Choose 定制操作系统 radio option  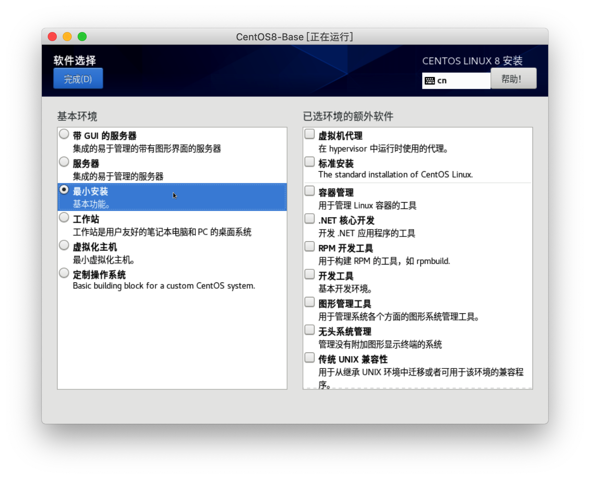[x=64, y=273]
